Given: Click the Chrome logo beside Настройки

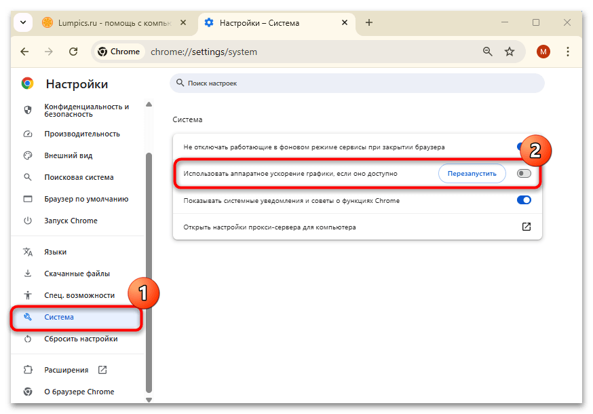Looking at the screenshot, I should [27, 83].
